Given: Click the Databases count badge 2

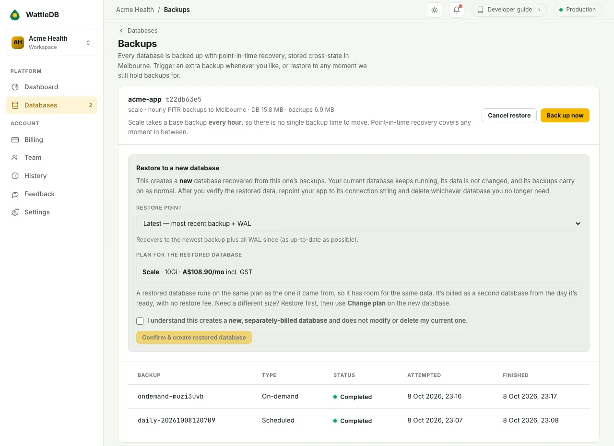Looking at the screenshot, I should (x=90, y=105).
